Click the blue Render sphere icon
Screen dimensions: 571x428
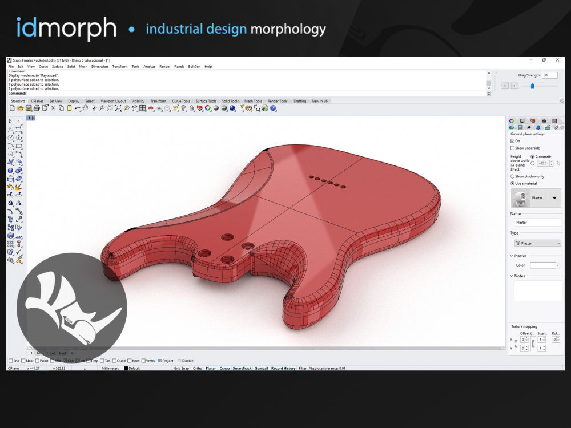(x=232, y=108)
